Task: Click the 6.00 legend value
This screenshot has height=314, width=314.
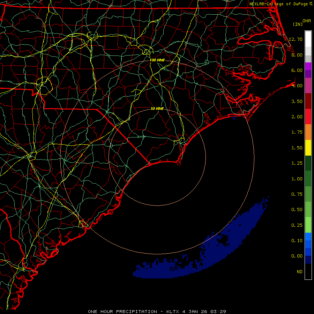Action: (297, 70)
